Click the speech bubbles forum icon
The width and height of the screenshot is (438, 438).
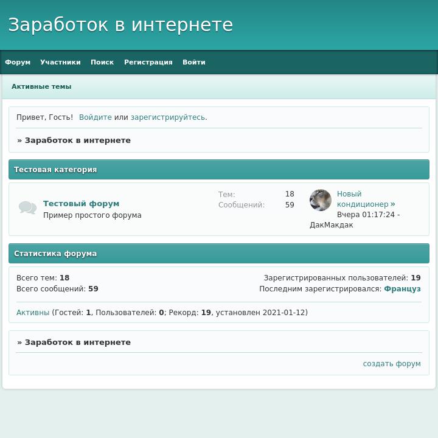click(x=27, y=207)
